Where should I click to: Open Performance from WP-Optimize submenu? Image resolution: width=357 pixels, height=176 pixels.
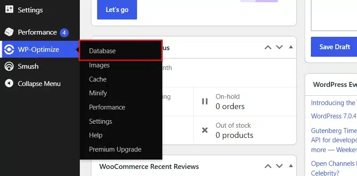[107, 107]
